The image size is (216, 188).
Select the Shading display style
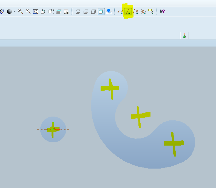[101, 11]
